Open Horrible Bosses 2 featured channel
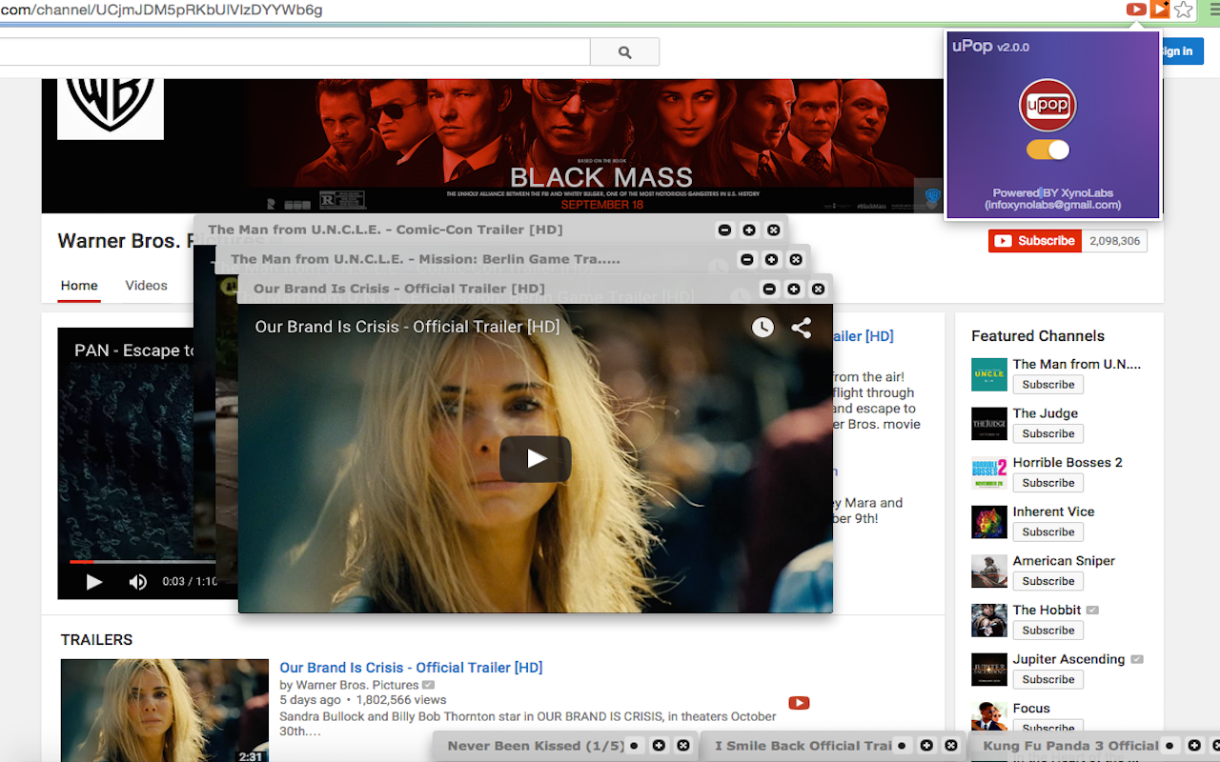 pyautogui.click(x=1067, y=463)
